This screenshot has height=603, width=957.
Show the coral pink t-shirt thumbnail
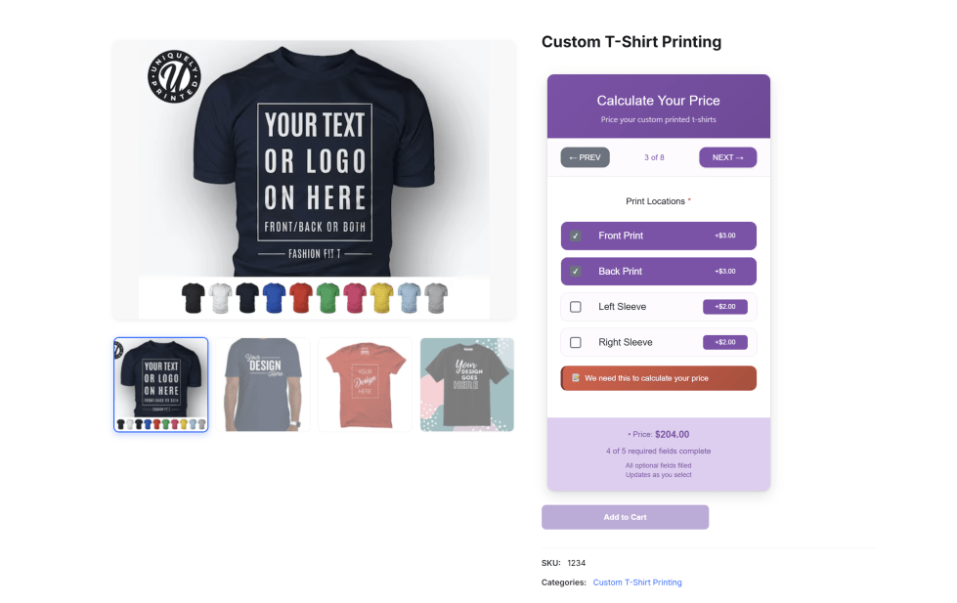point(365,384)
